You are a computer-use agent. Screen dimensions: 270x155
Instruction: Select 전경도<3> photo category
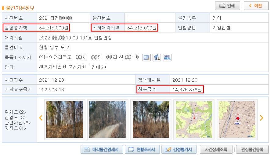(x=15, y=117)
